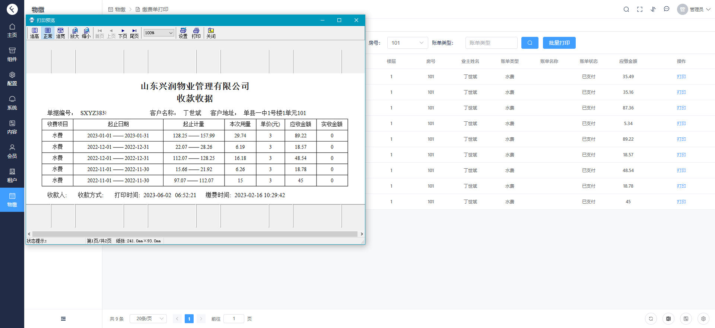Open the header search icon
Viewport: 715px width, 328px height.
tap(626, 9)
